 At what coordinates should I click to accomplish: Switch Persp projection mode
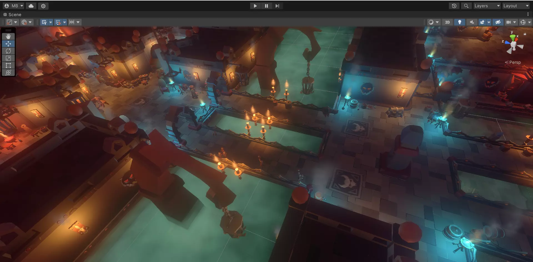[512, 62]
